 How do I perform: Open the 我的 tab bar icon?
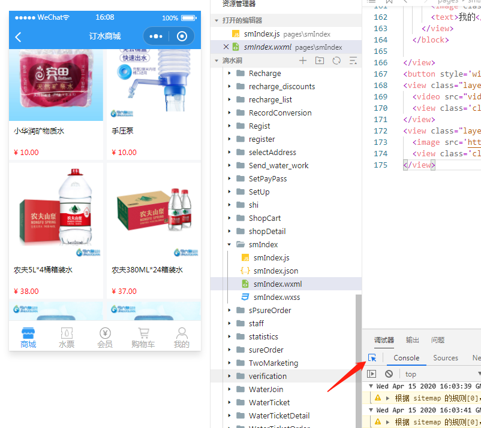[x=182, y=338]
